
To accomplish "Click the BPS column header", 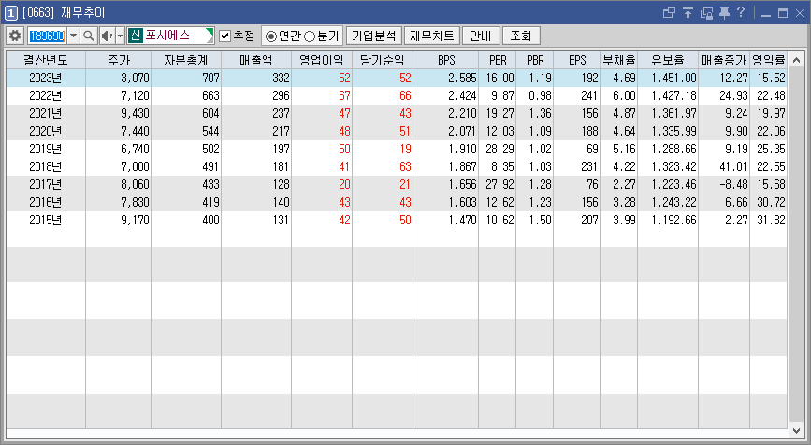I will [446, 60].
